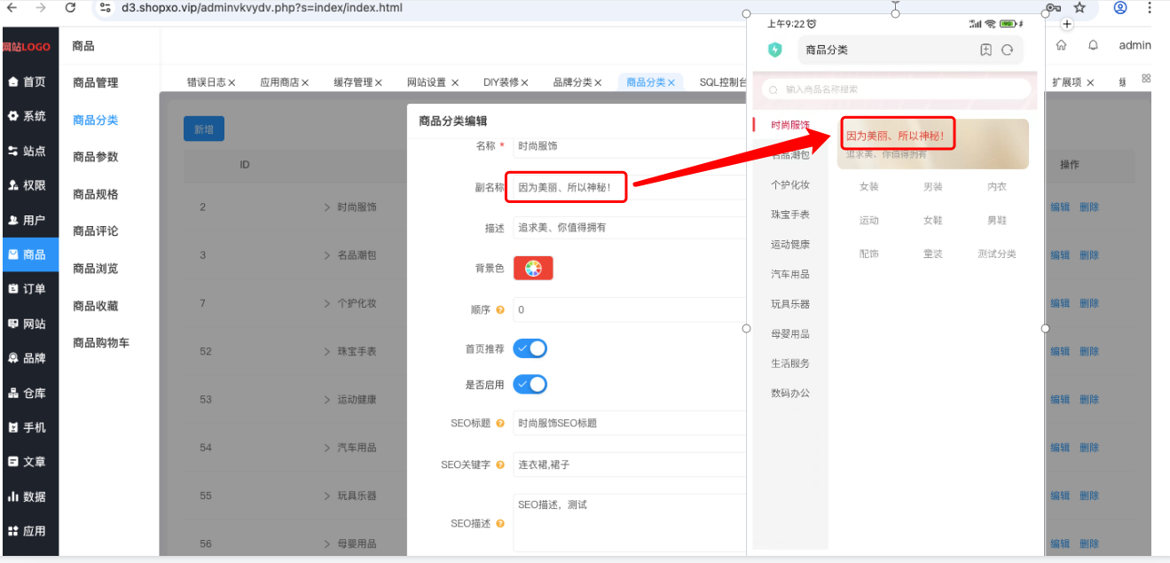Viewport: 1170px width, 563px height.
Task: Toggle the 首页推荐 switch
Action: pyautogui.click(x=530, y=348)
